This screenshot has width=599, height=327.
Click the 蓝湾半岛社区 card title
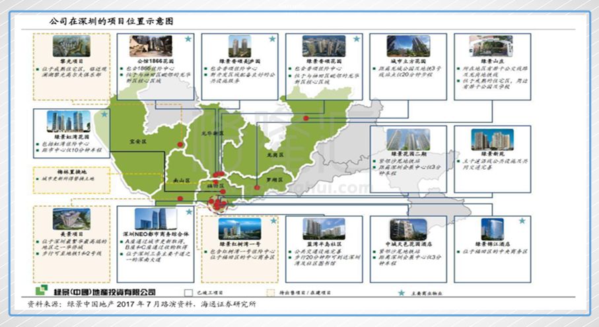point(324,244)
